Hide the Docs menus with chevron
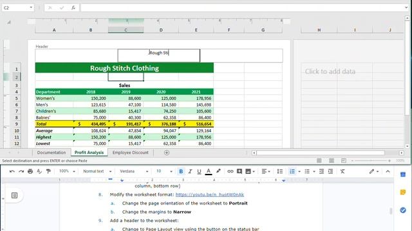412x231 pixels. point(388,171)
